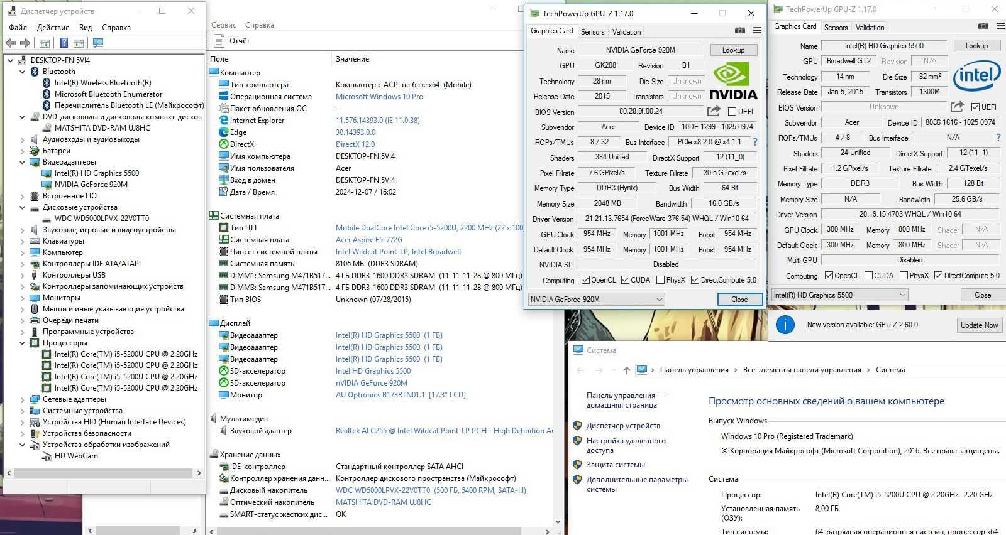Viewport: 1006px width, 535px height.
Task: Click the Help icon in Device Manager toolbar
Action: click(64, 43)
